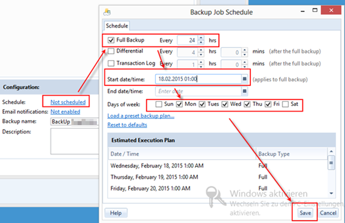Close the Backup Job Schedule window
This screenshot has width=345, height=223.
tap(331, 10)
